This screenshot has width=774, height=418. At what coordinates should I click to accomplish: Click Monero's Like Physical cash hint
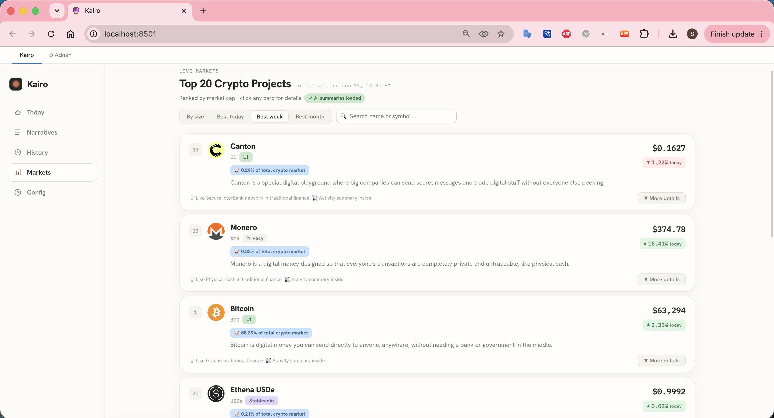click(236, 279)
